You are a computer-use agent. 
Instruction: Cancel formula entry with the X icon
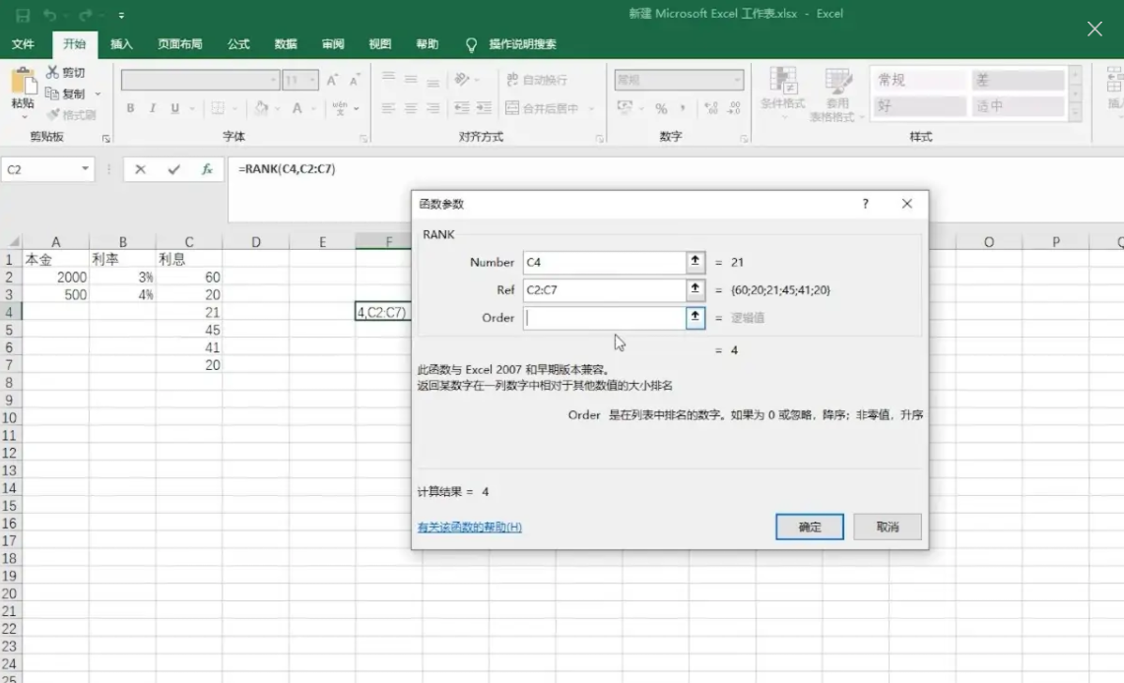click(x=141, y=169)
